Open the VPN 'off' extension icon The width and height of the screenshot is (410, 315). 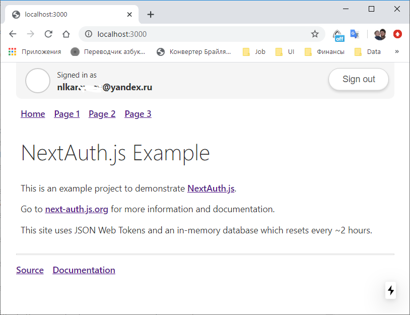pos(338,35)
